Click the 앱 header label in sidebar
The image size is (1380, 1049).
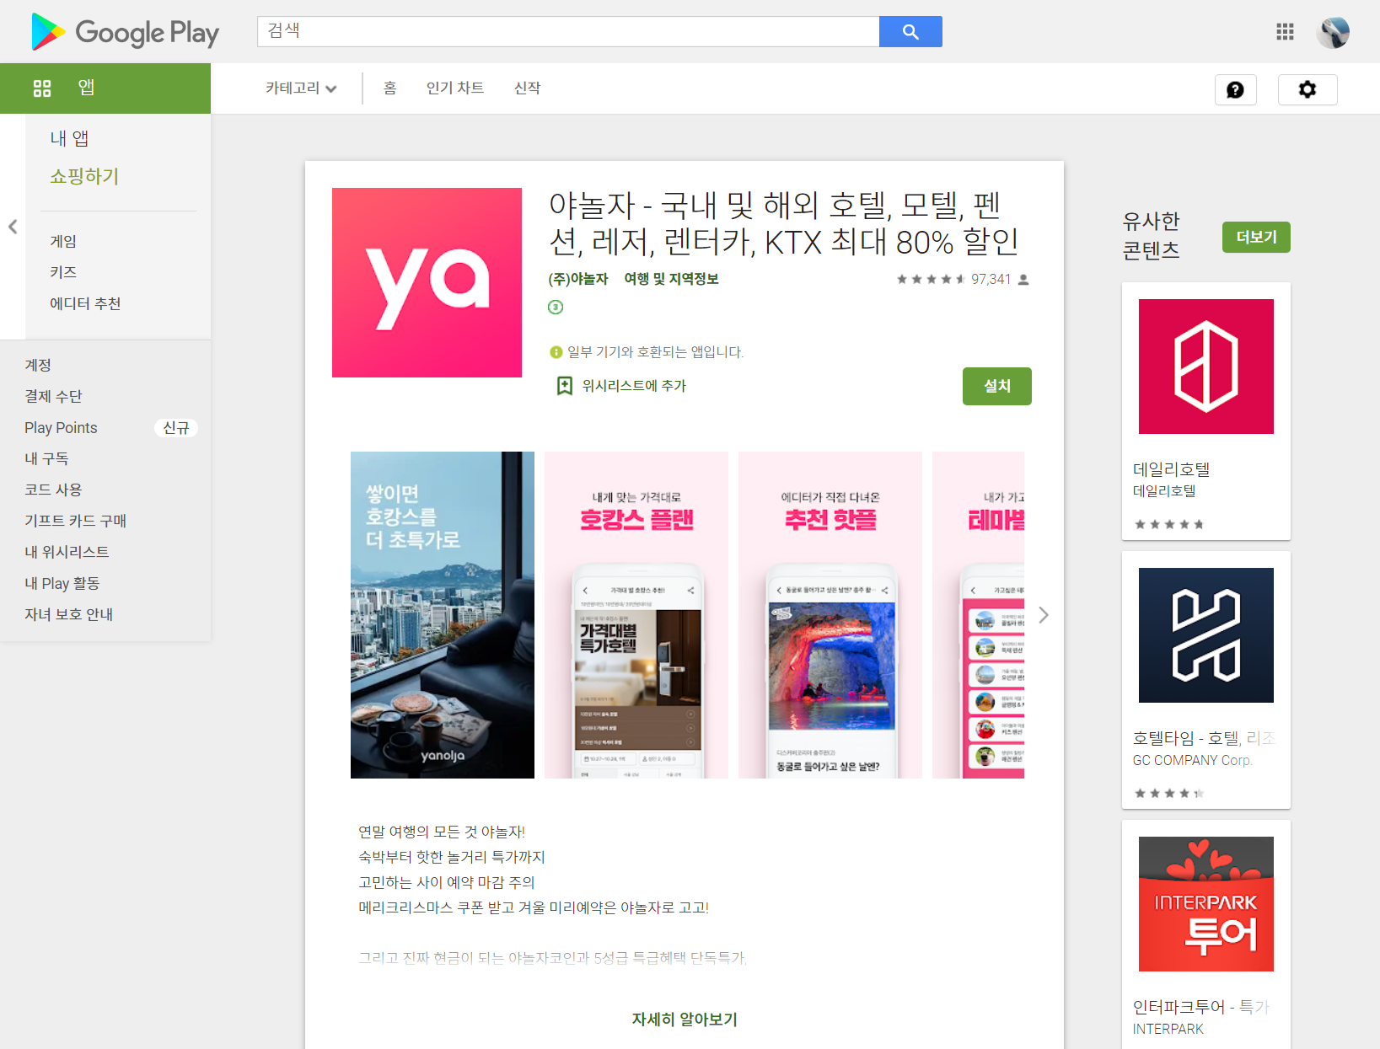click(86, 88)
